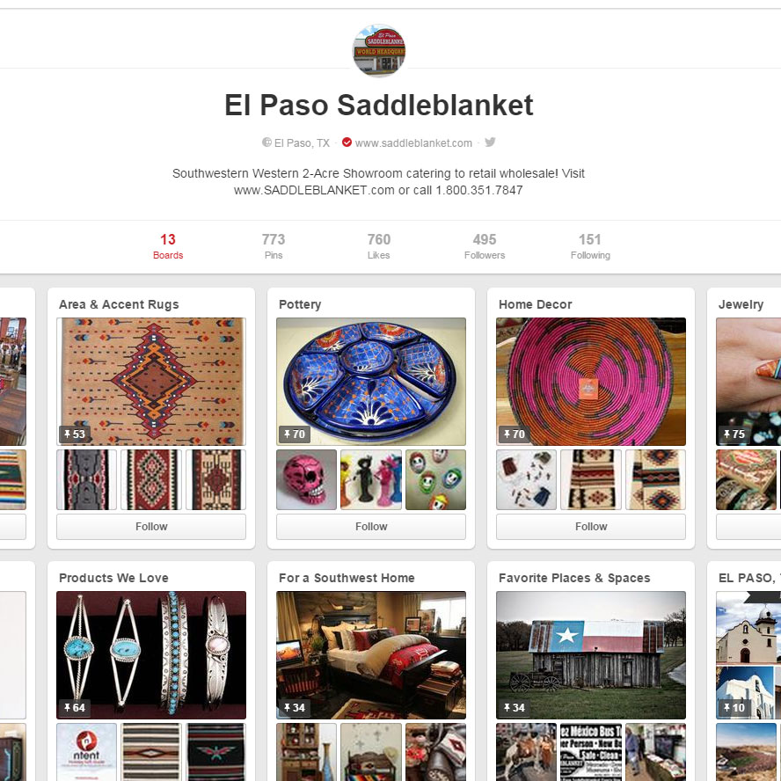Click the pin count 53 badge on rugs board
The image size is (781, 781).
(x=75, y=434)
